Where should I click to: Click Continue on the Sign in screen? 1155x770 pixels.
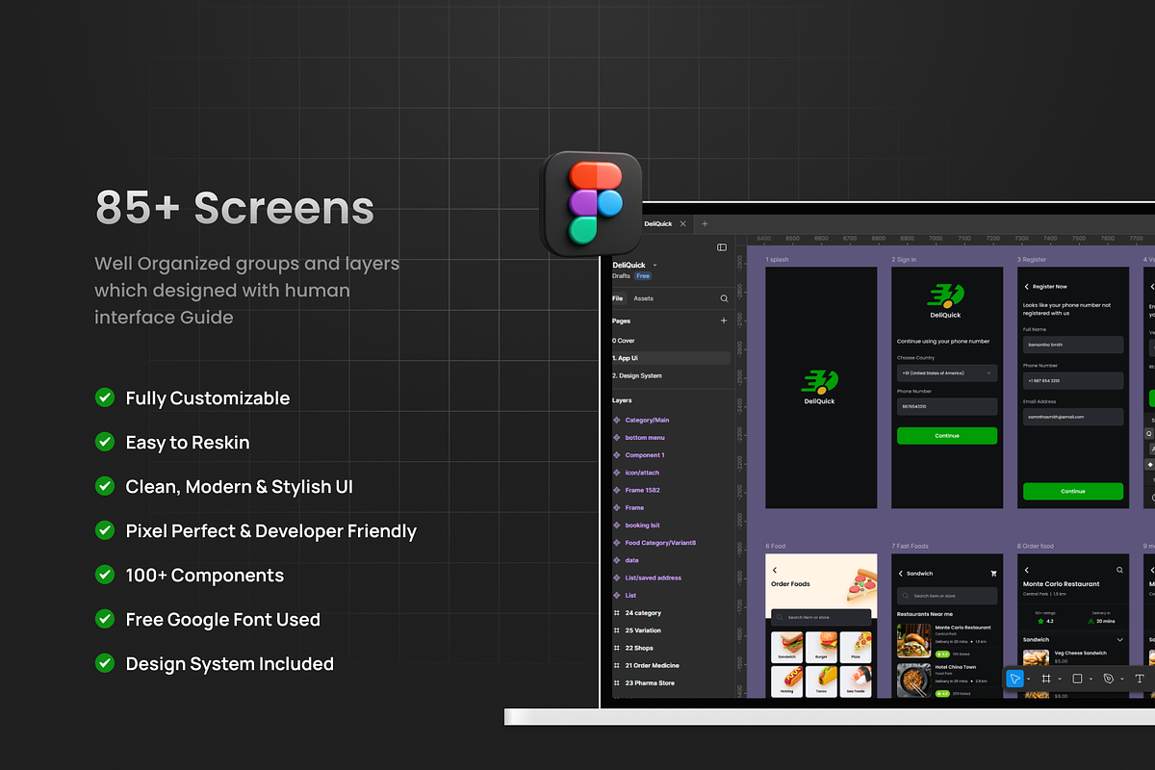(x=947, y=436)
